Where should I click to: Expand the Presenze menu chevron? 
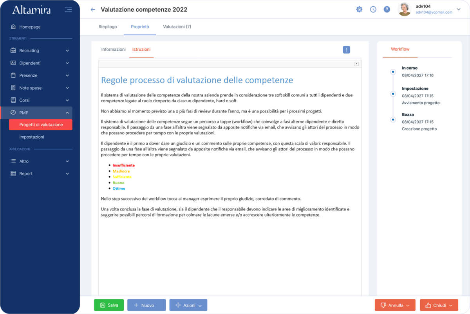click(67, 76)
